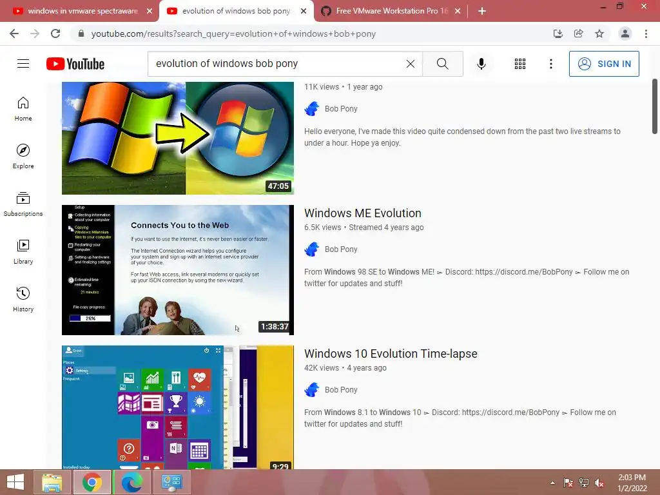This screenshot has height=495, width=660.
Task: Open Bob Pony channel under 11K views video
Action: click(341, 108)
